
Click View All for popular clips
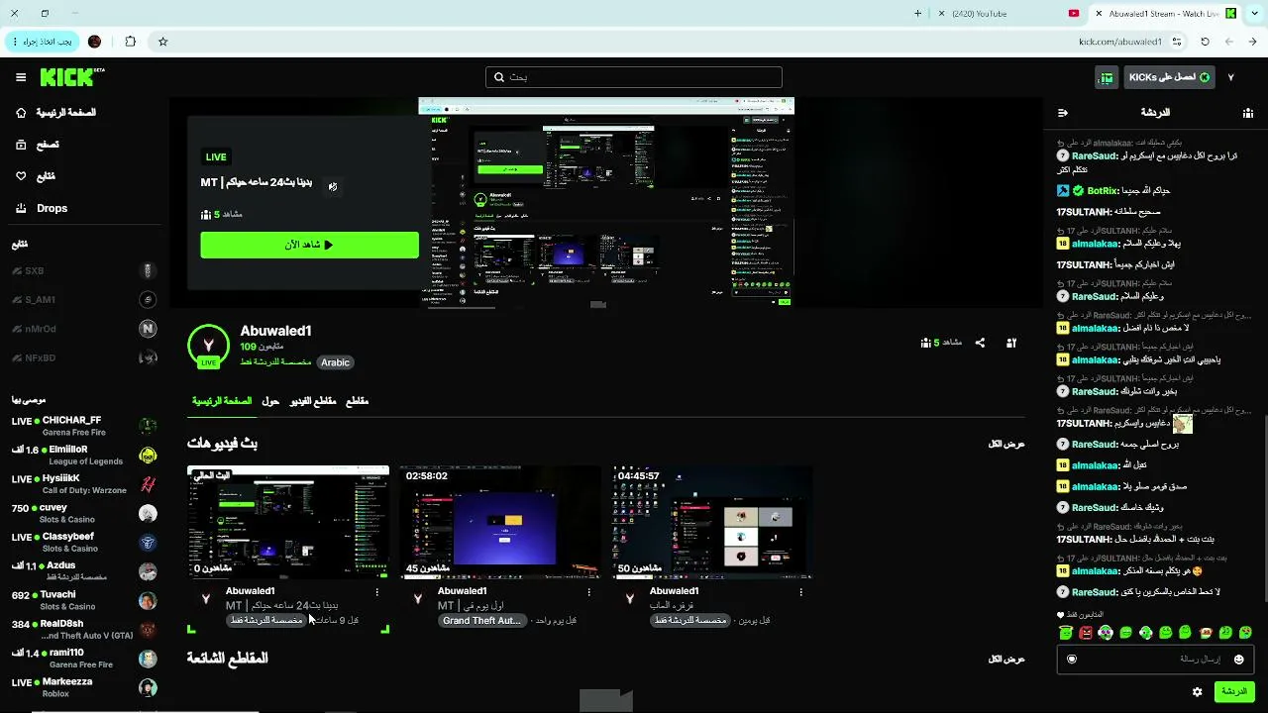click(x=1006, y=659)
